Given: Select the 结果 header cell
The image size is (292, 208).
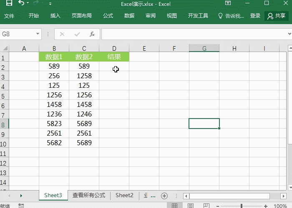Looking at the screenshot, I should (x=114, y=57).
